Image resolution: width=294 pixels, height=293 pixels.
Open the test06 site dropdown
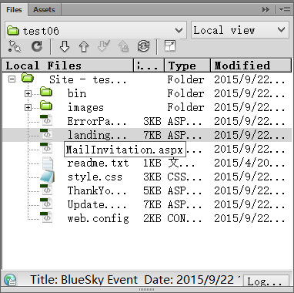pyautogui.click(x=95, y=31)
